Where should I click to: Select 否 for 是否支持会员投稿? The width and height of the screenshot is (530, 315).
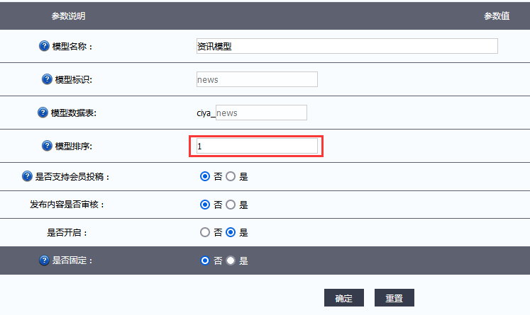[x=205, y=177]
